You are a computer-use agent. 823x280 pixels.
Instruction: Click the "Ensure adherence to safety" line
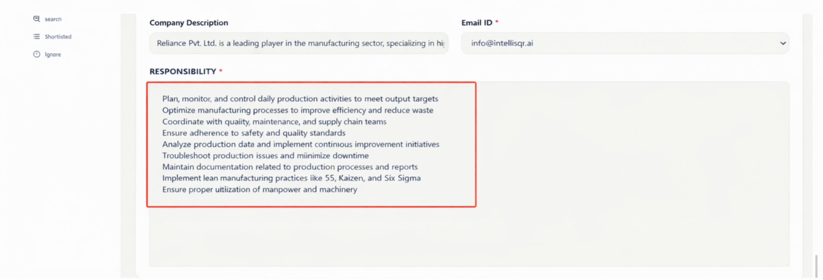(x=254, y=133)
